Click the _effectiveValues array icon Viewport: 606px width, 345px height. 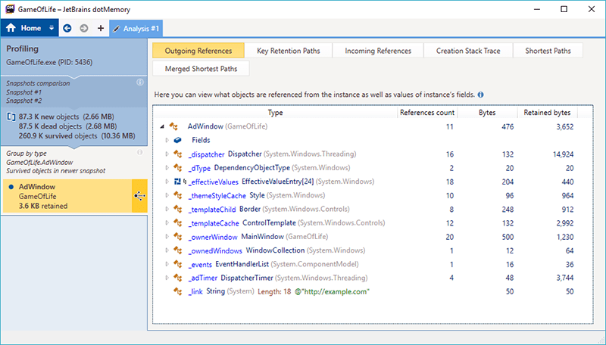pos(178,182)
